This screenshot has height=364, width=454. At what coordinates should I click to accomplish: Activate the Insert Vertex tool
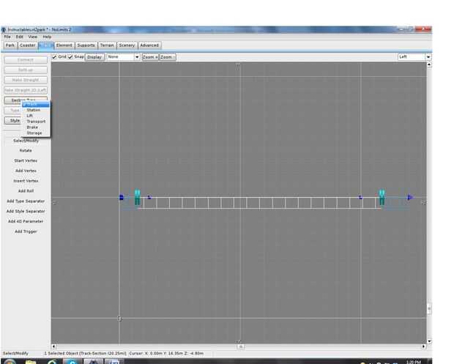26,181
